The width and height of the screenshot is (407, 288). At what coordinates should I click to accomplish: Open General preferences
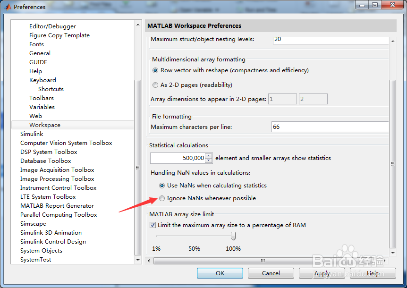click(40, 53)
